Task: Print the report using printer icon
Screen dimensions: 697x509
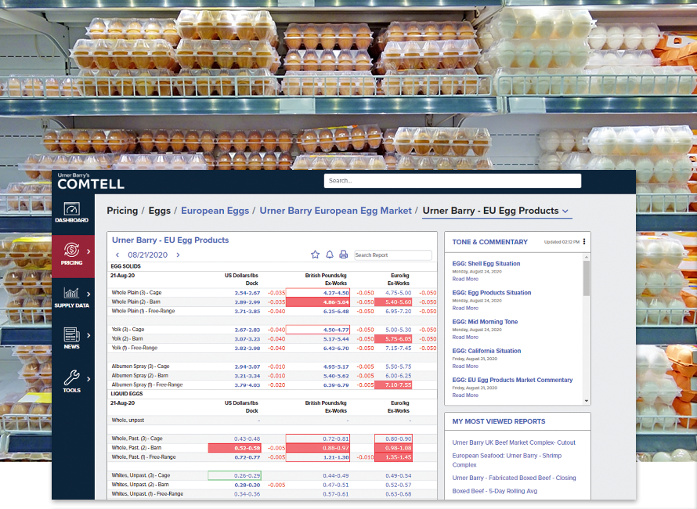Action: 343,254
